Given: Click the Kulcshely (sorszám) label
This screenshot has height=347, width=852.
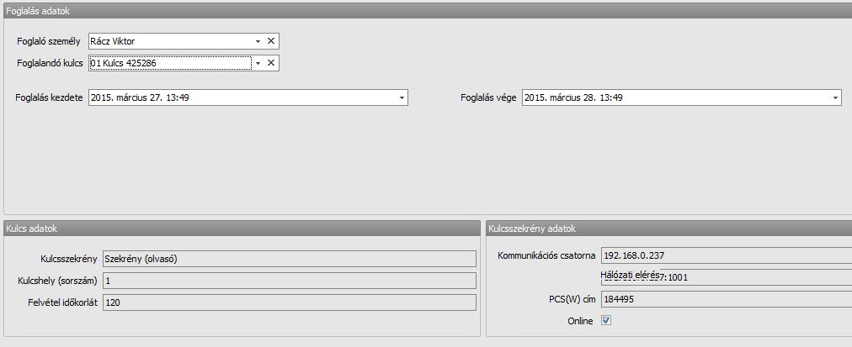Looking at the screenshot, I should pos(57,281).
